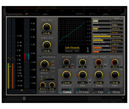Click the Th. button beside Hysteresis
129x109 pixels.
tap(121, 67)
